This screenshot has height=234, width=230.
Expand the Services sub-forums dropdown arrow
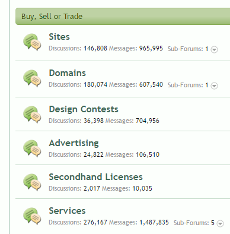[x=220, y=223]
